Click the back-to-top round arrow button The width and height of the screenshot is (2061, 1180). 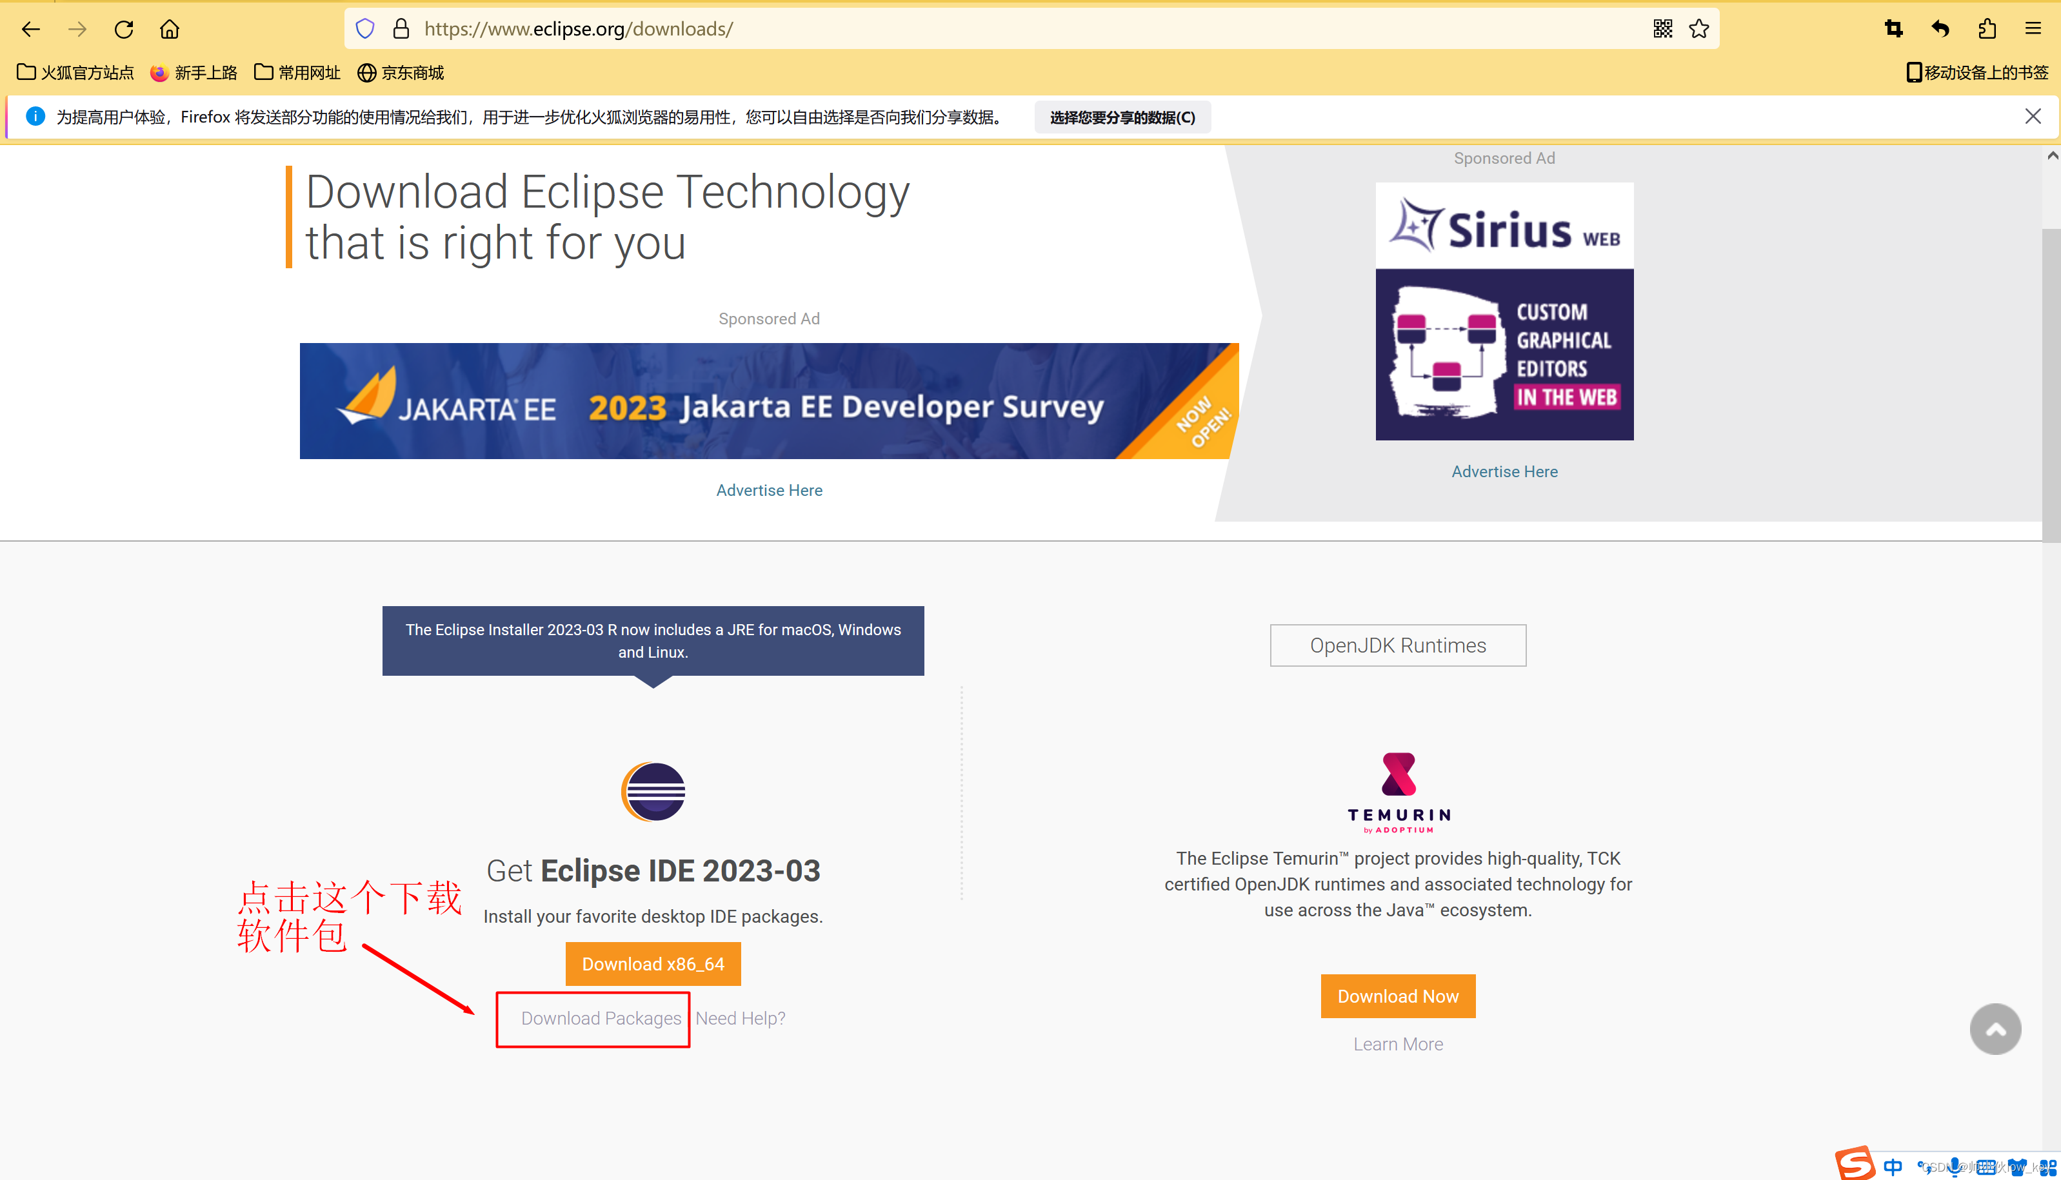pos(1995,1029)
